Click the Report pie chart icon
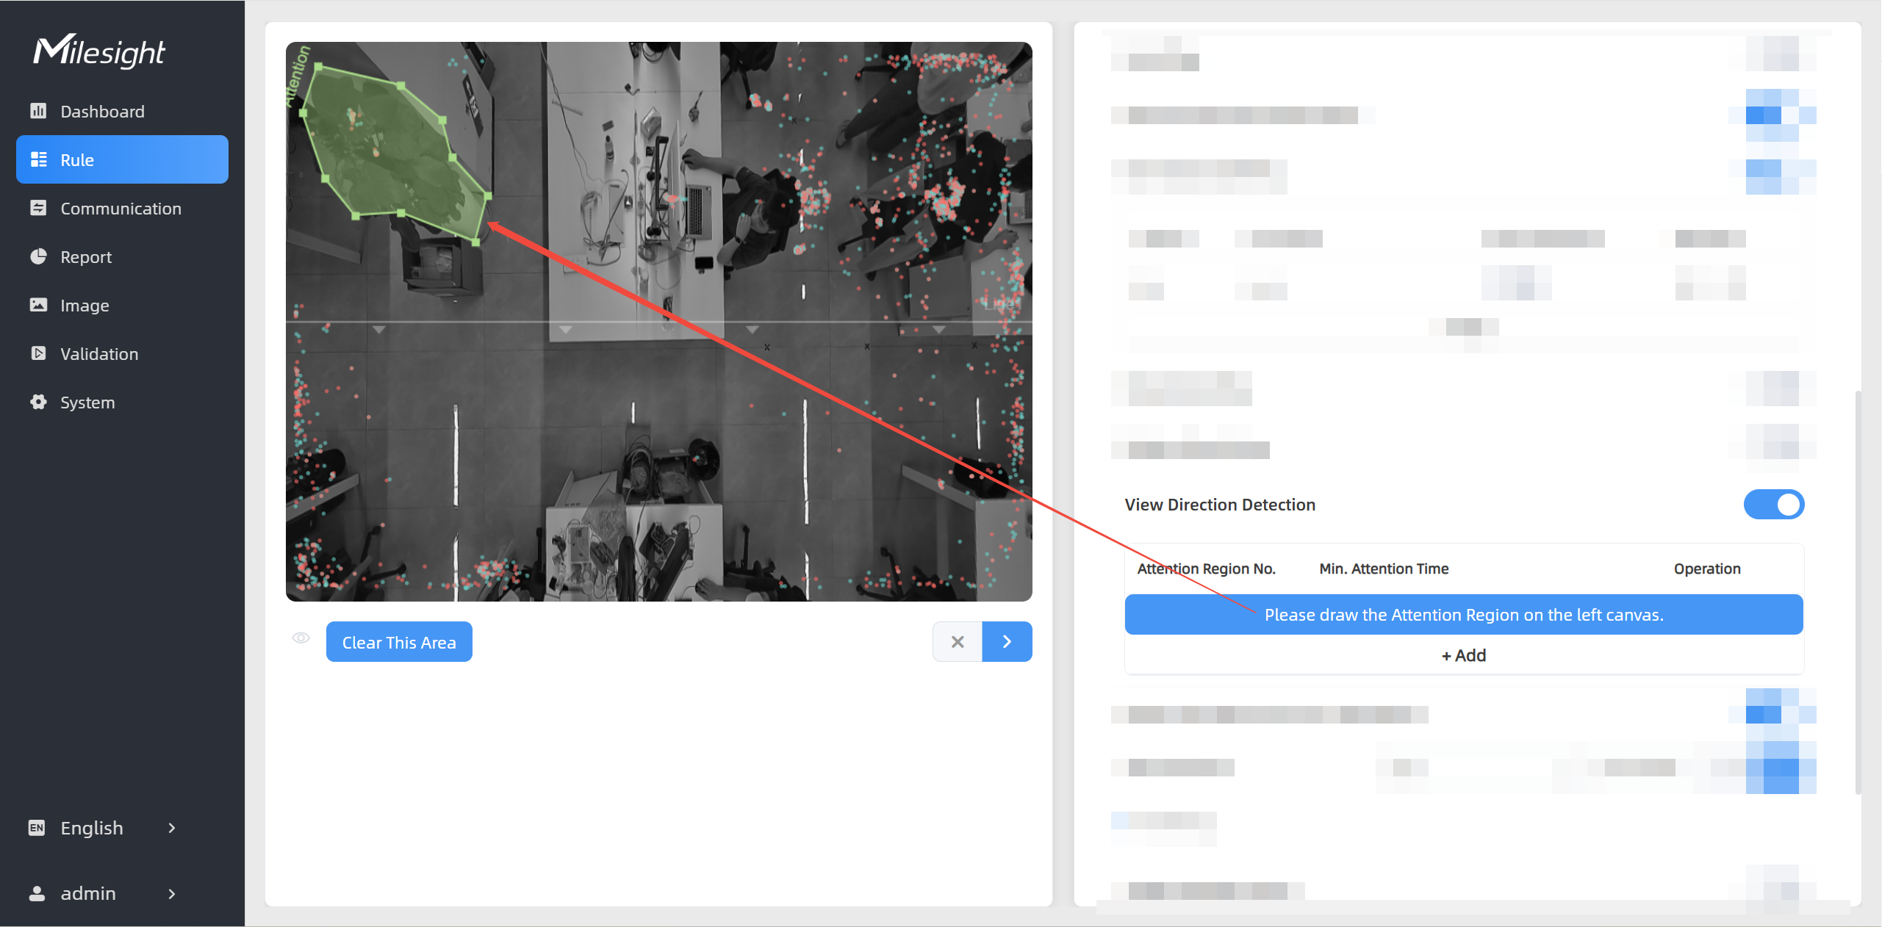 tap(38, 256)
